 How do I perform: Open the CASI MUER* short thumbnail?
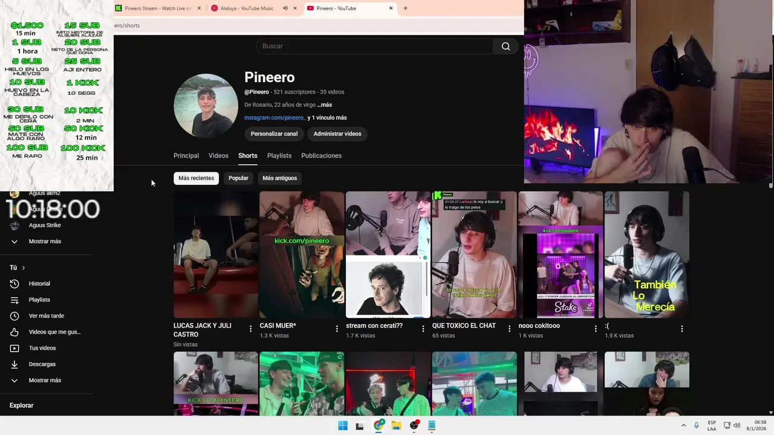tap(302, 254)
